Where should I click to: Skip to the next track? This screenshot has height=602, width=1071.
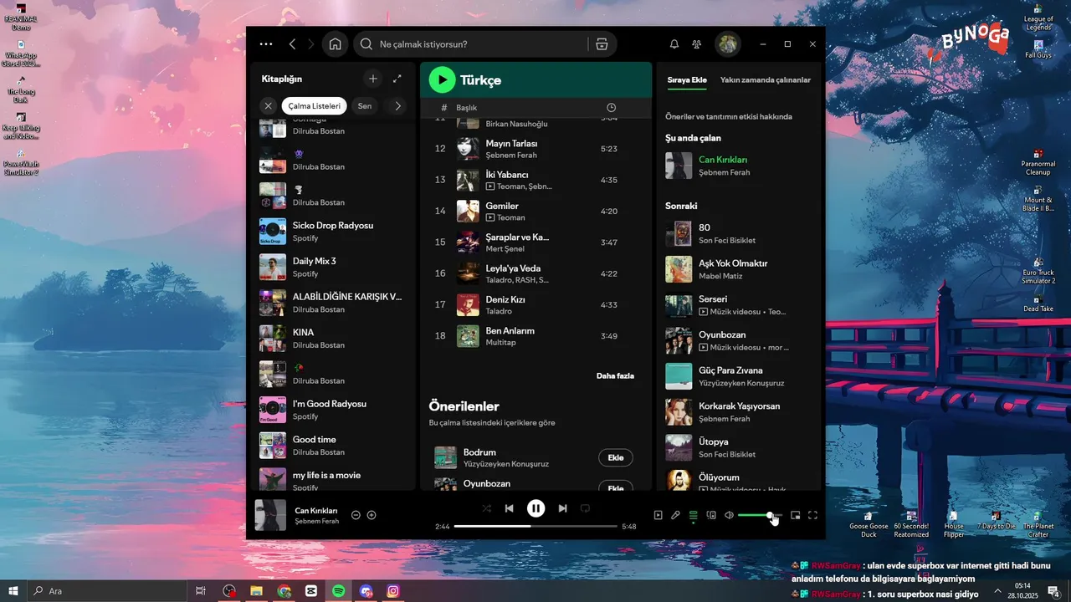(x=563, y=508)
